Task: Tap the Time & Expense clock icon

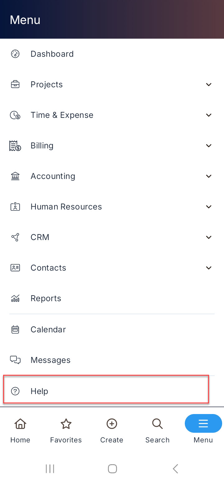Action: pyautogui.click(x=15, y=115)
